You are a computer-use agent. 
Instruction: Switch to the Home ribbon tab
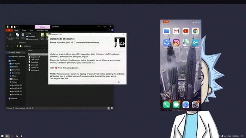(x=17, y=30)
